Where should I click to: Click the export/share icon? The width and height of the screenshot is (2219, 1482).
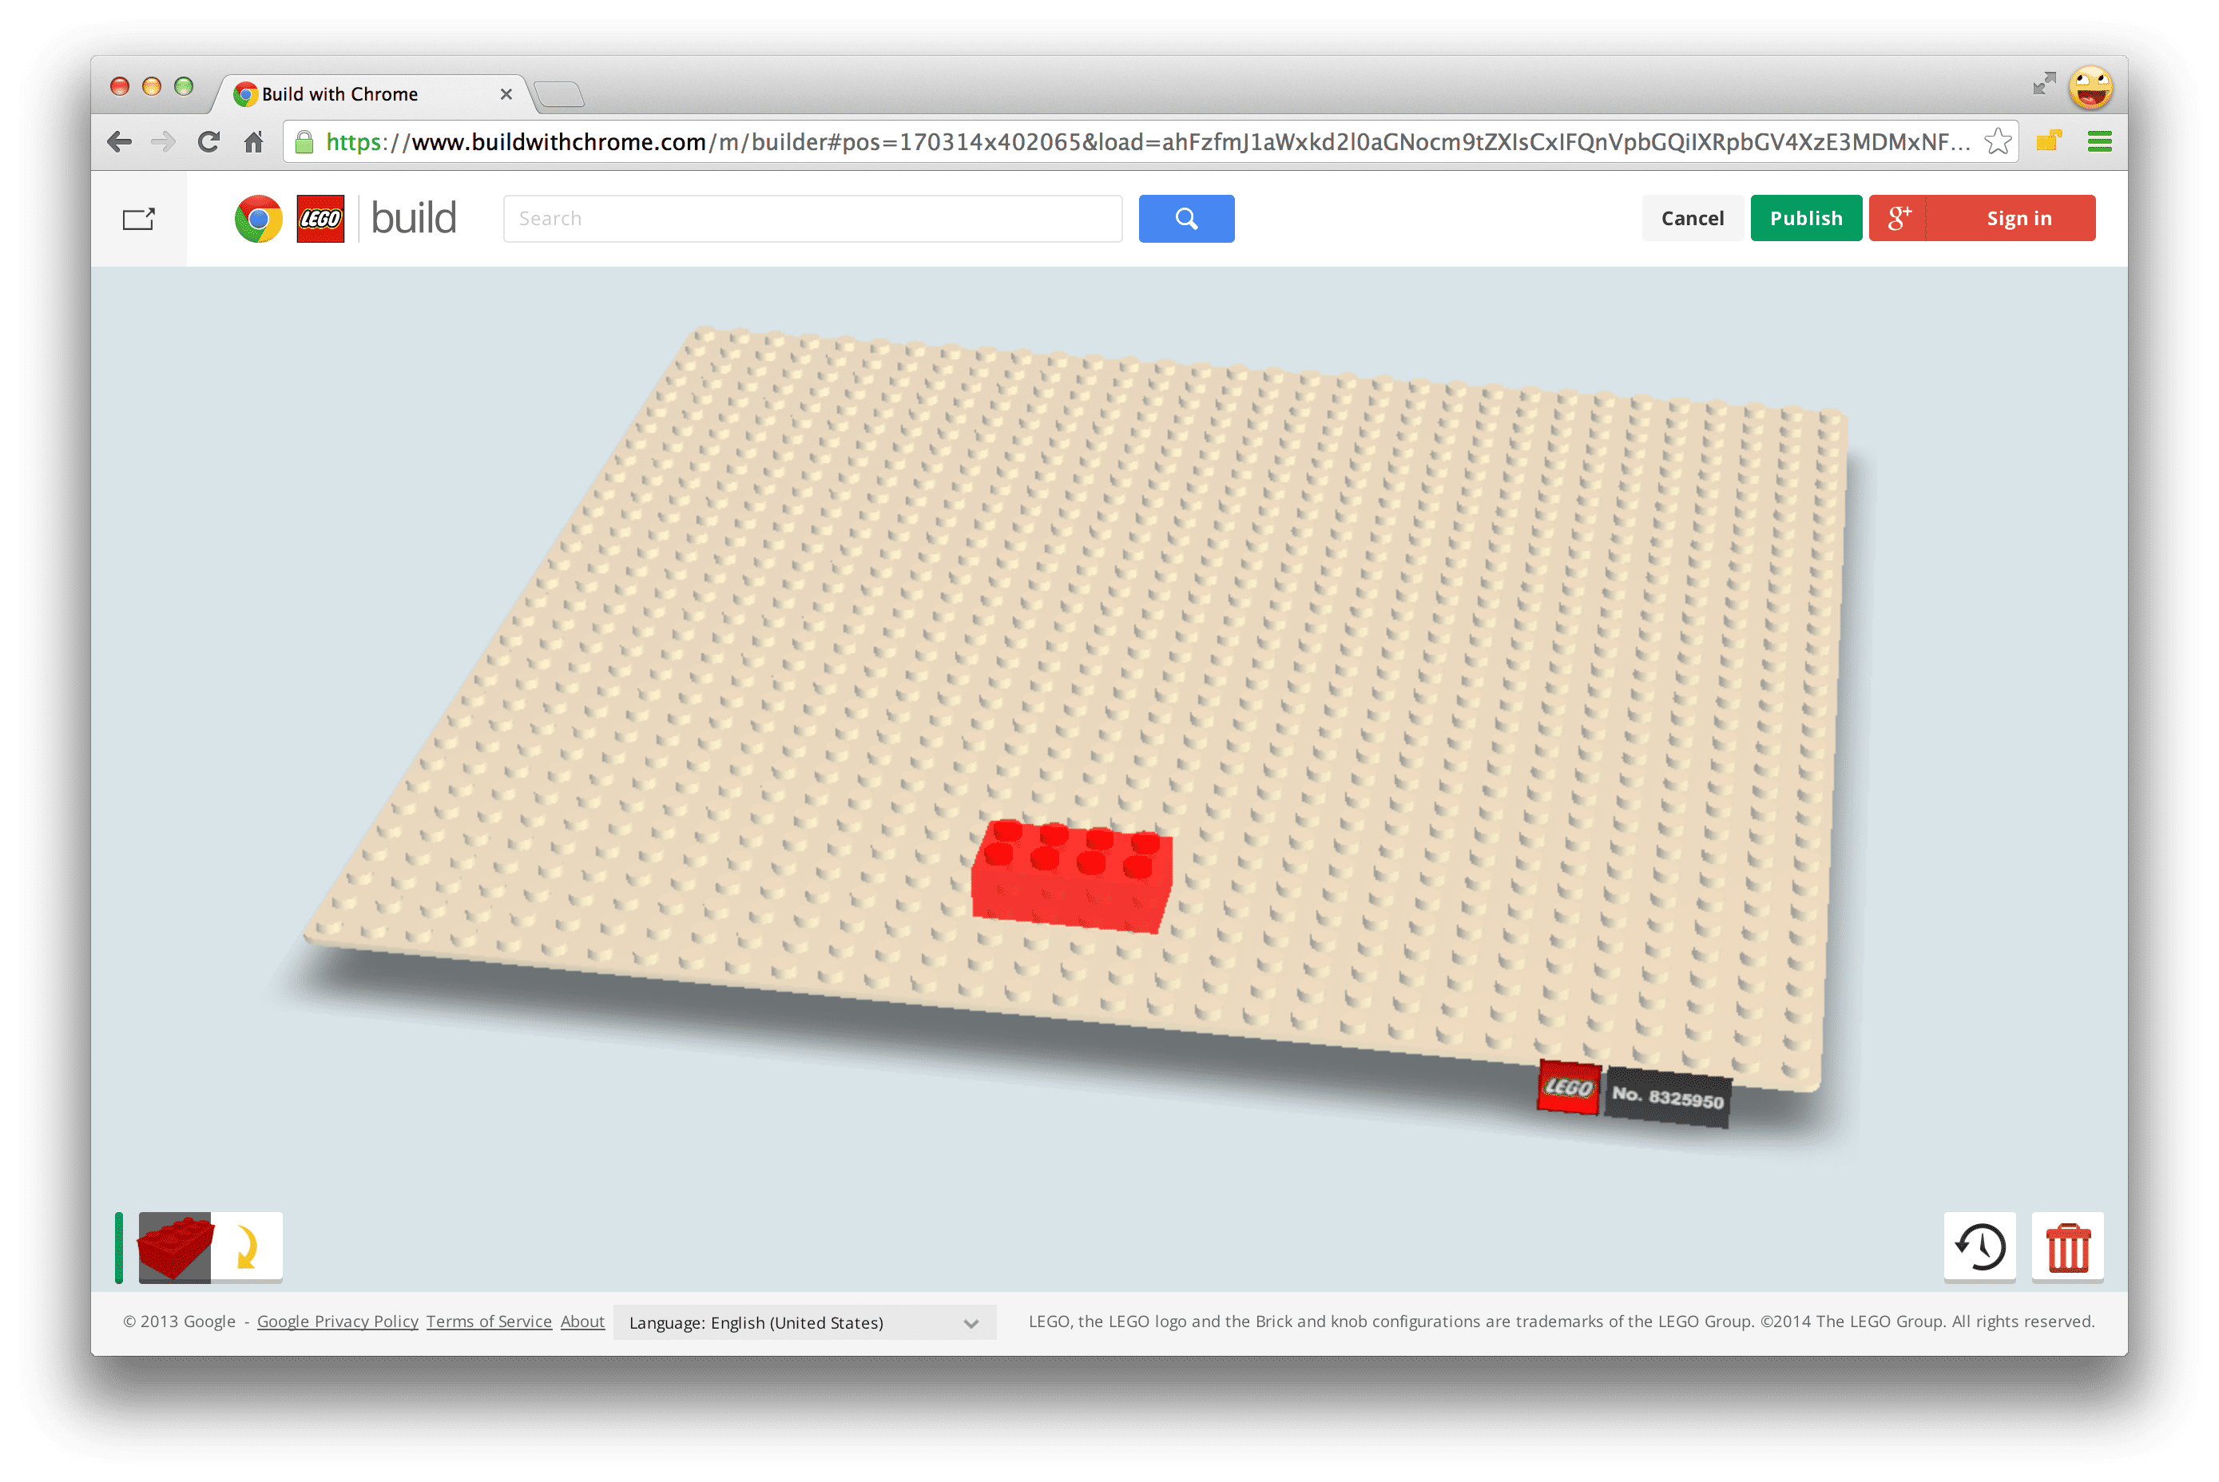pyautogui.click(x=141, y=218)
